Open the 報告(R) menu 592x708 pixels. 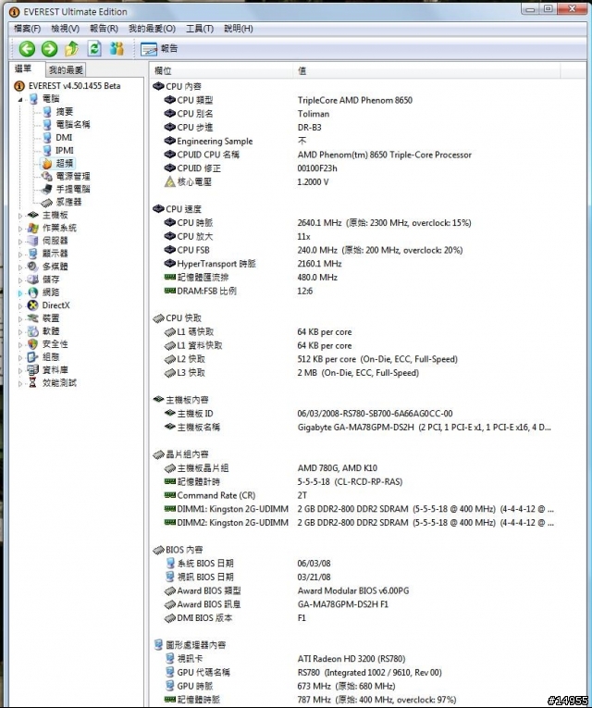click(x=104, y=29)
